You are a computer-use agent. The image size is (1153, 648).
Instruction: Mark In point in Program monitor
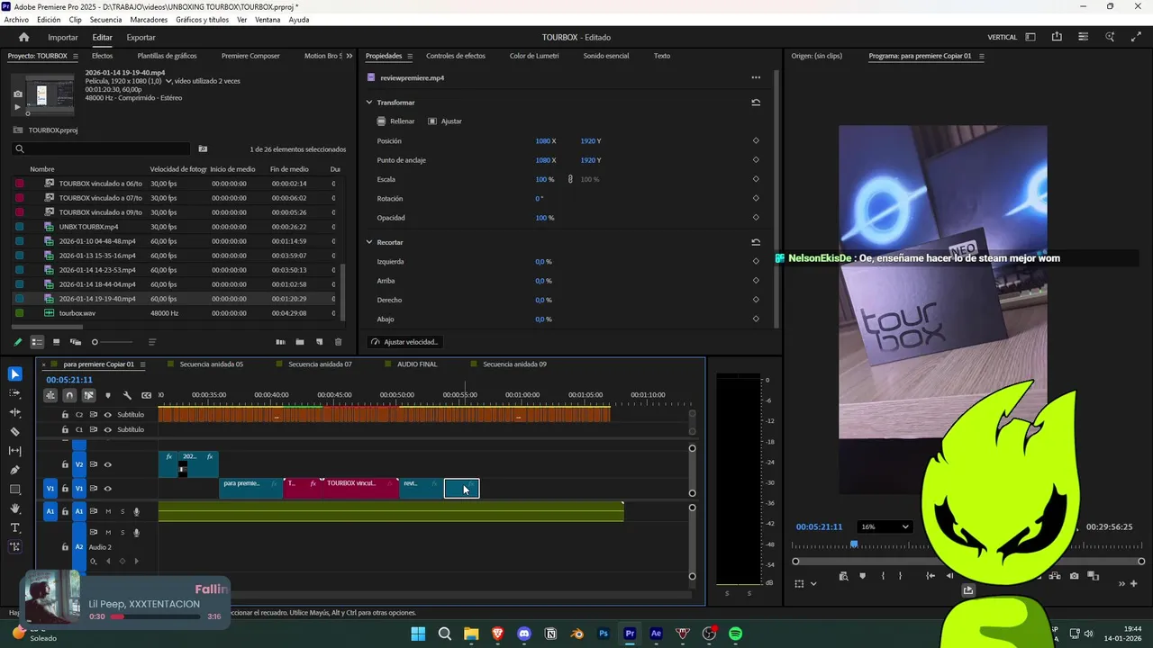point(883,576)
